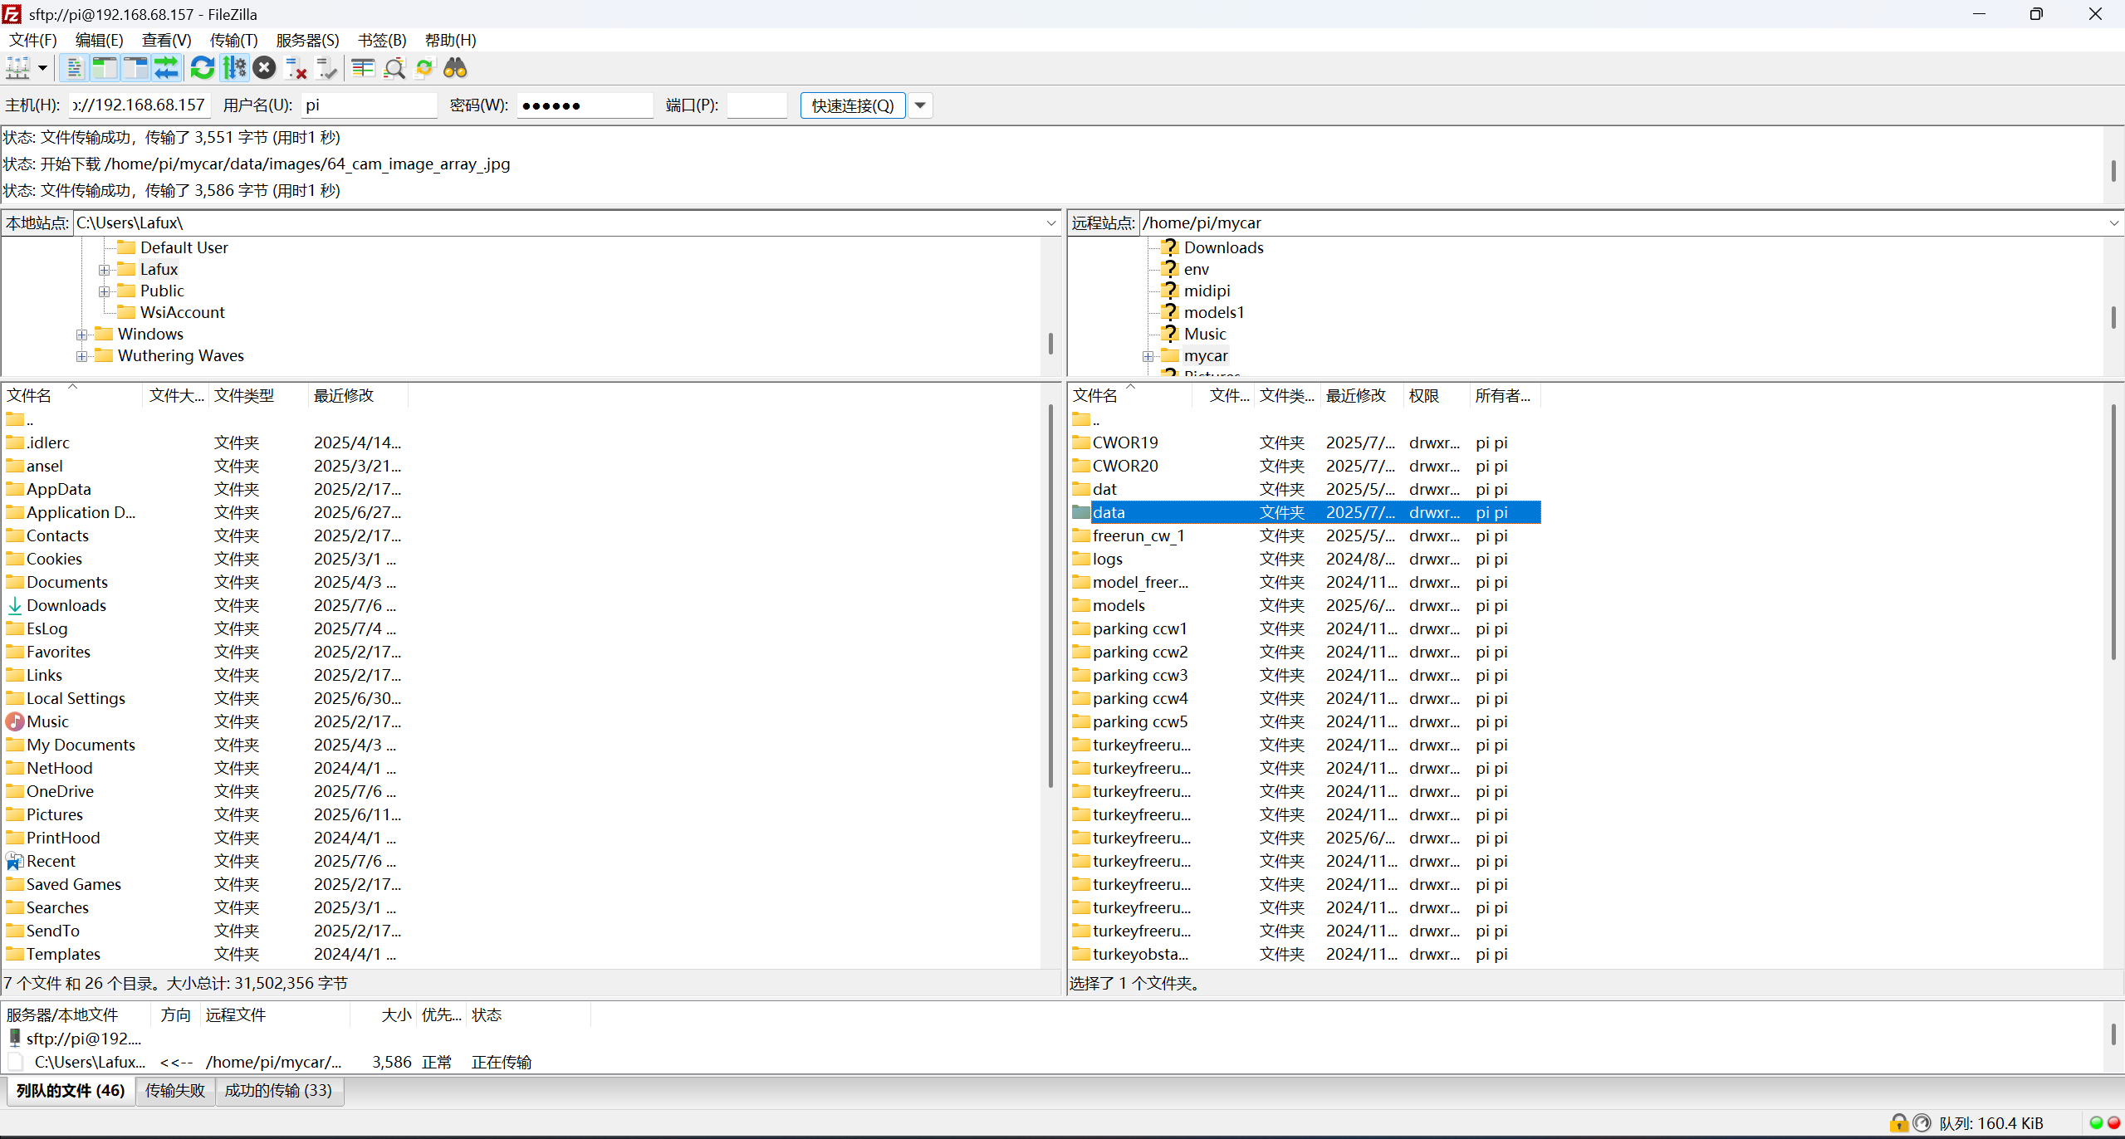Sort local files by 文件类型 column
Viewport: 2125px width, 1139px height.
click(258, 395)
